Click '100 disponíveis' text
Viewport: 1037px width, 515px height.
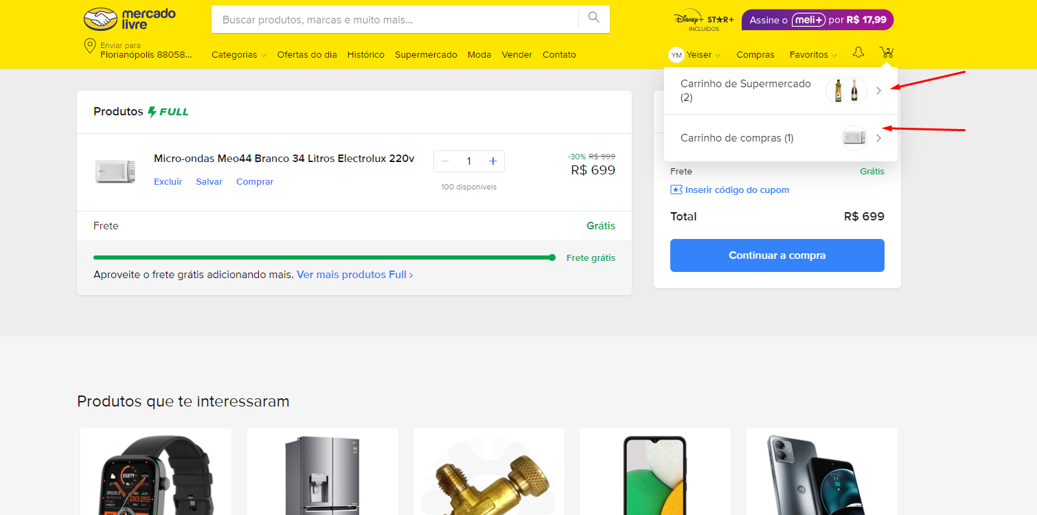(x=469, y=187)
